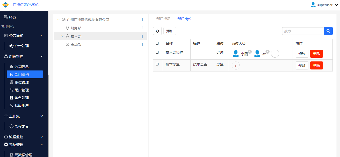Click the 百捷伊可OA系统 logo icon
Viewport: 340px width, 157px height.
pyautogui.click(x=6, y=5)
